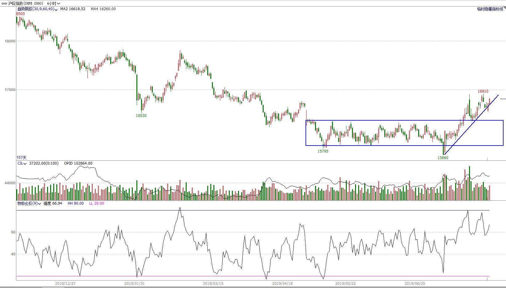This screenshot has height=288, width=506.
Task: Click the 2019/05/22 date on the time axis
Action: click(346, 284)
